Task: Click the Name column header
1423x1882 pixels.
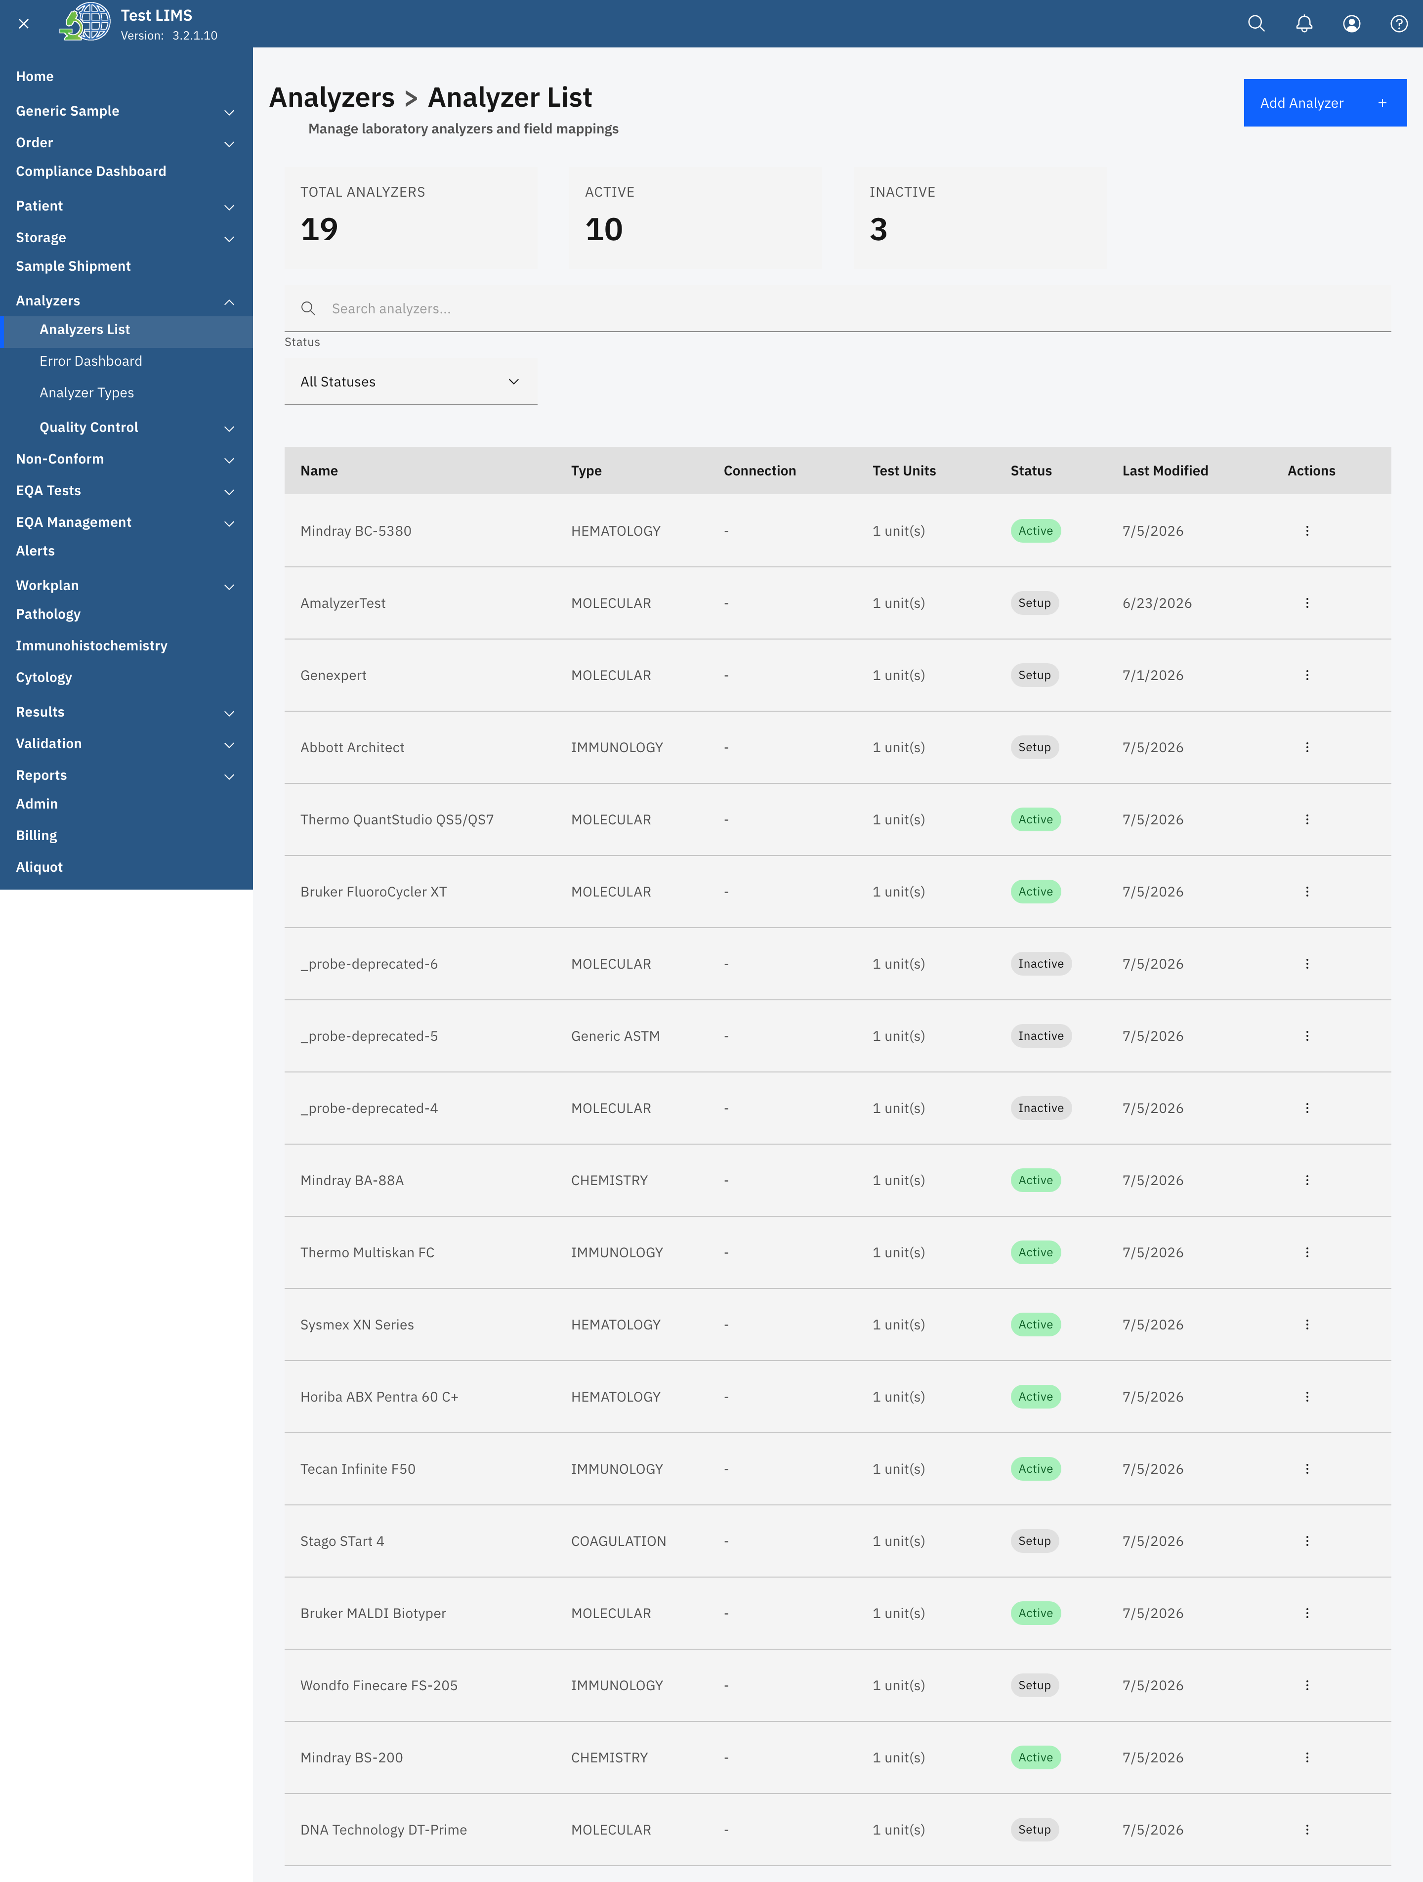Action: [319, 471]
